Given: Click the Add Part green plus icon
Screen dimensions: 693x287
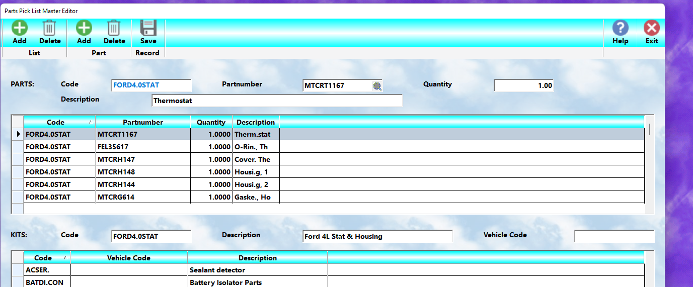Looking at the screenshot, I should (x=84, y=28).
